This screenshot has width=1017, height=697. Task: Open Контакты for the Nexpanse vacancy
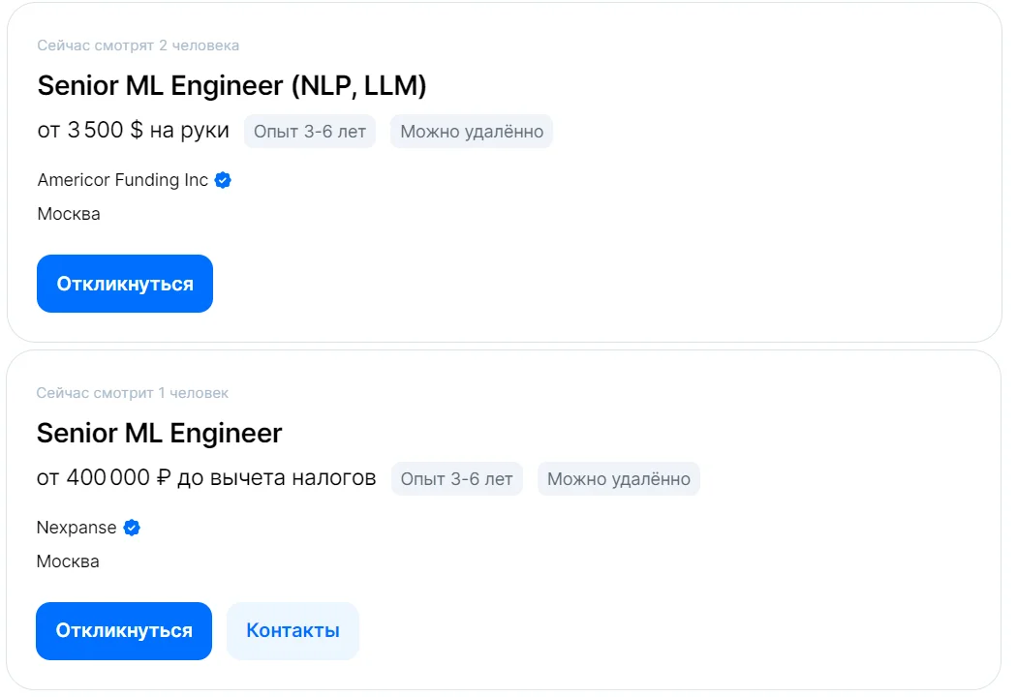click(293, 630)
